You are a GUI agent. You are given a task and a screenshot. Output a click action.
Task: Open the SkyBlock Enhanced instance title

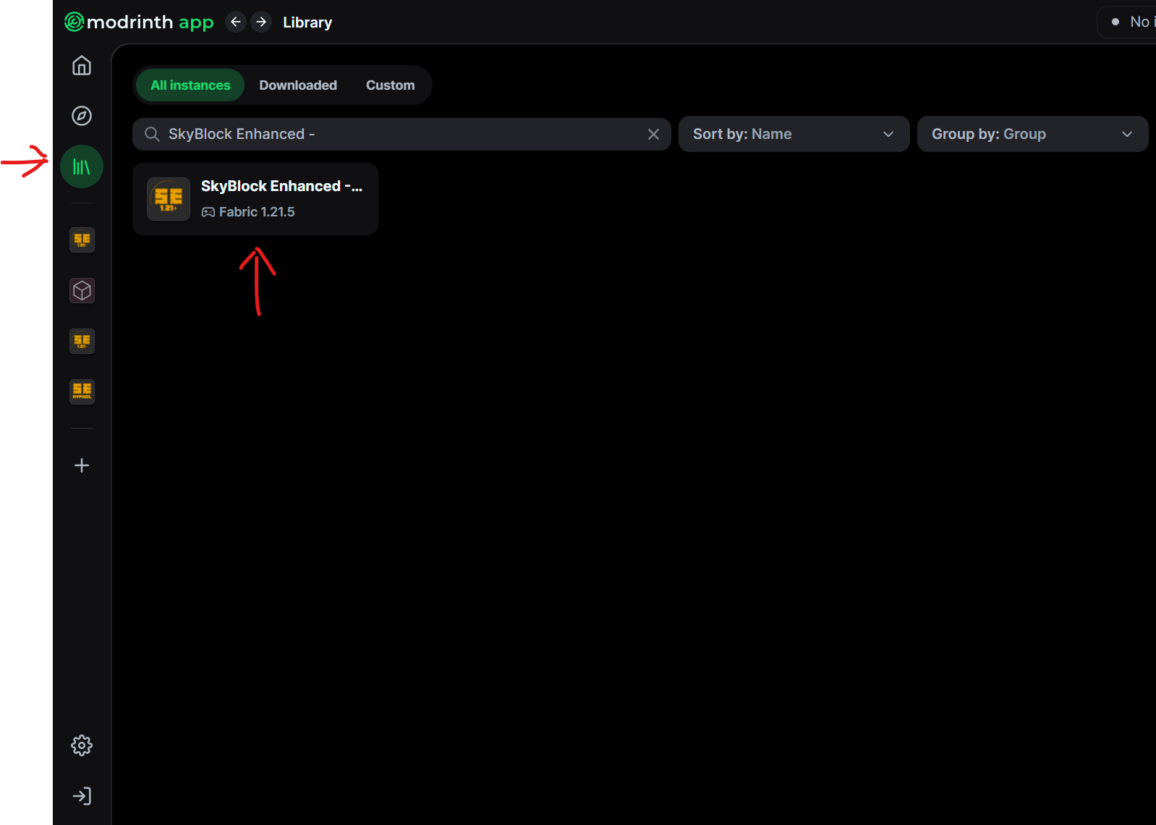coord(281,186)
